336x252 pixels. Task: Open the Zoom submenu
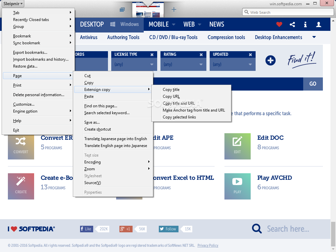(114, 169)
